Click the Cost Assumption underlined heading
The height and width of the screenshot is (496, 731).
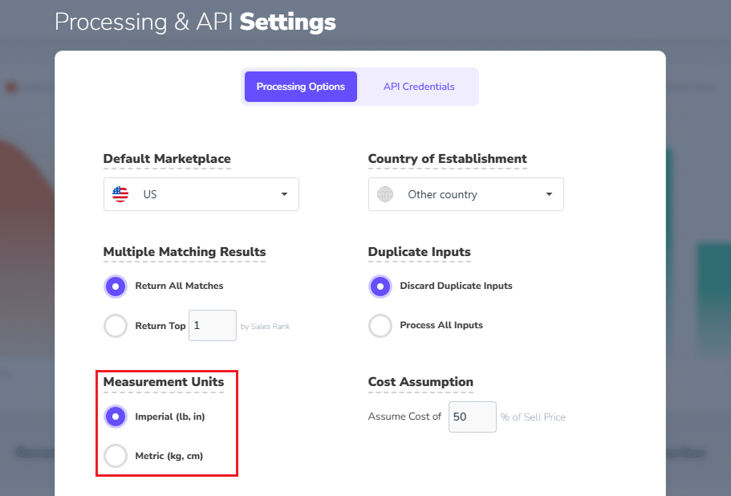point(420,382)
